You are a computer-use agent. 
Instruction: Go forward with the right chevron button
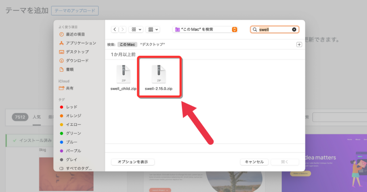point(123,30)
